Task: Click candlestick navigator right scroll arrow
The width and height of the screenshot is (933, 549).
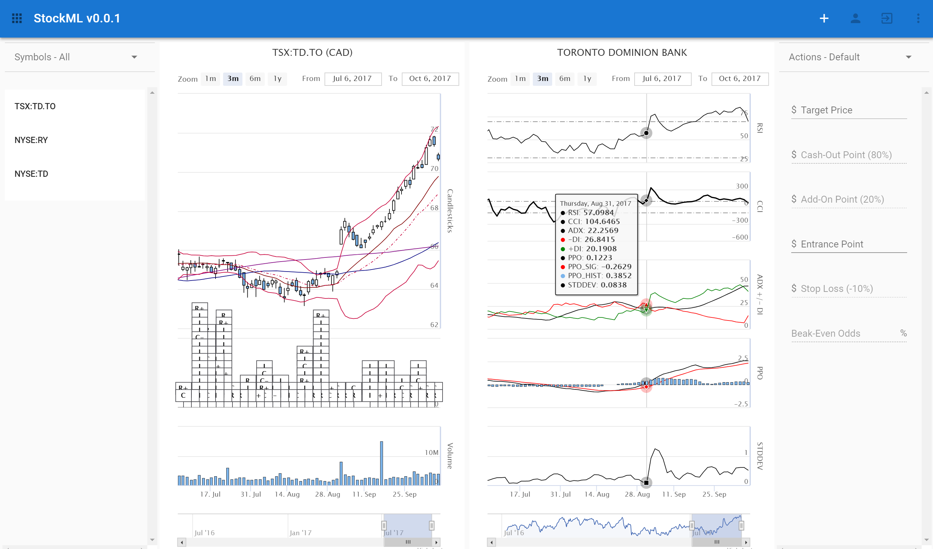Action: click(x=436, y=542)
